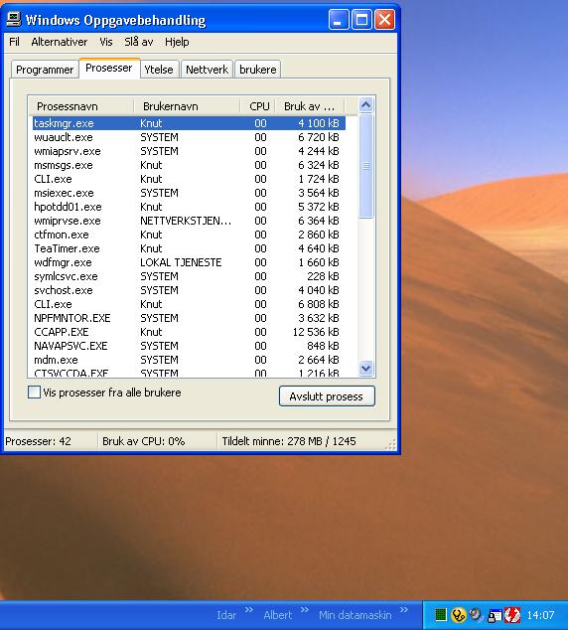Click the taskbar clock showing 14:07
This screenshot has width=568, height=630.
click(540, 615)
